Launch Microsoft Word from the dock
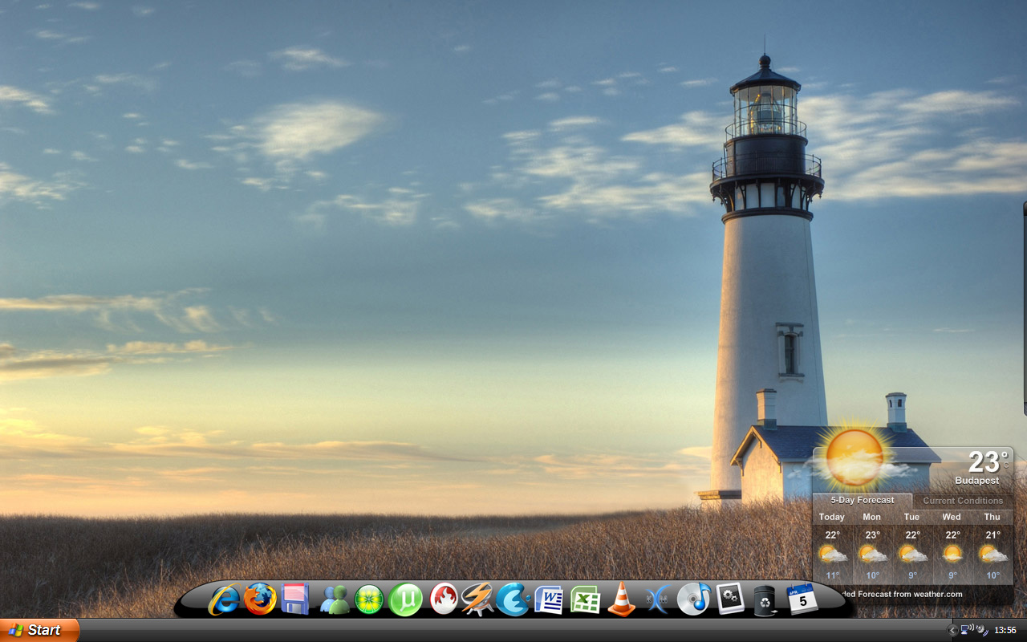 549,599
